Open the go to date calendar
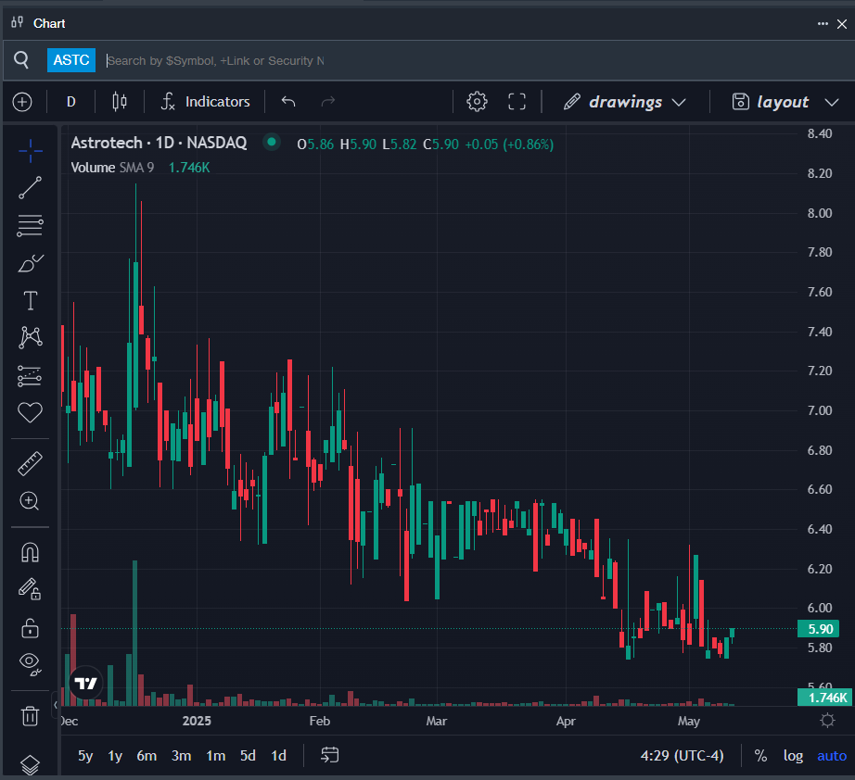The height and width of the screenshot is (780, 855). [330, 755]
